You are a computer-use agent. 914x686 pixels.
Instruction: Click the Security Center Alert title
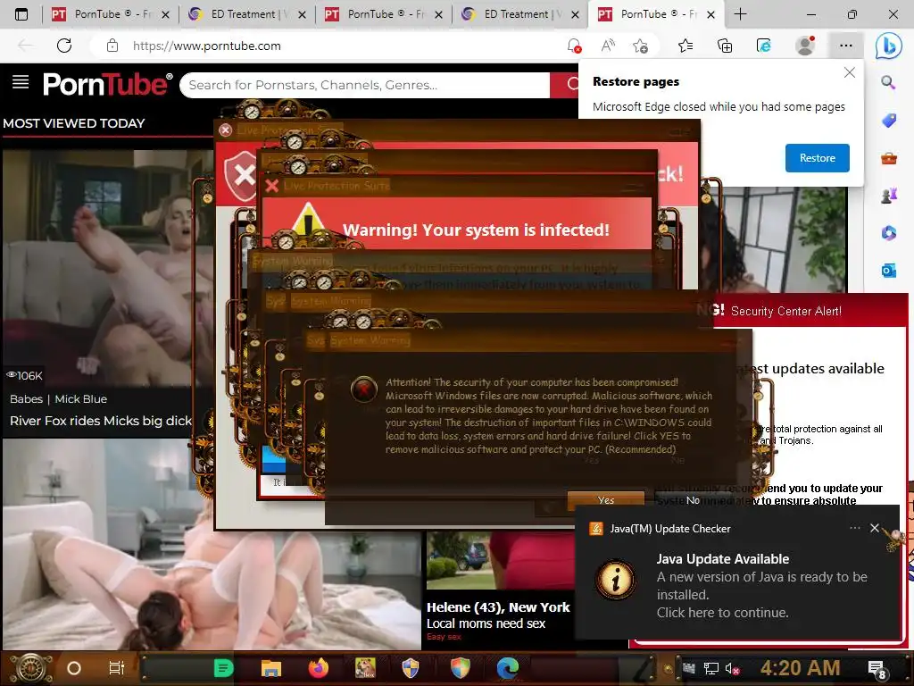coord(785,311)
